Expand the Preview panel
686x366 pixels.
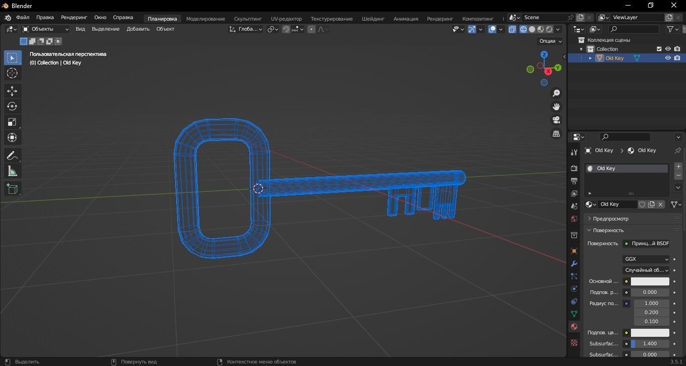point(589,219)
